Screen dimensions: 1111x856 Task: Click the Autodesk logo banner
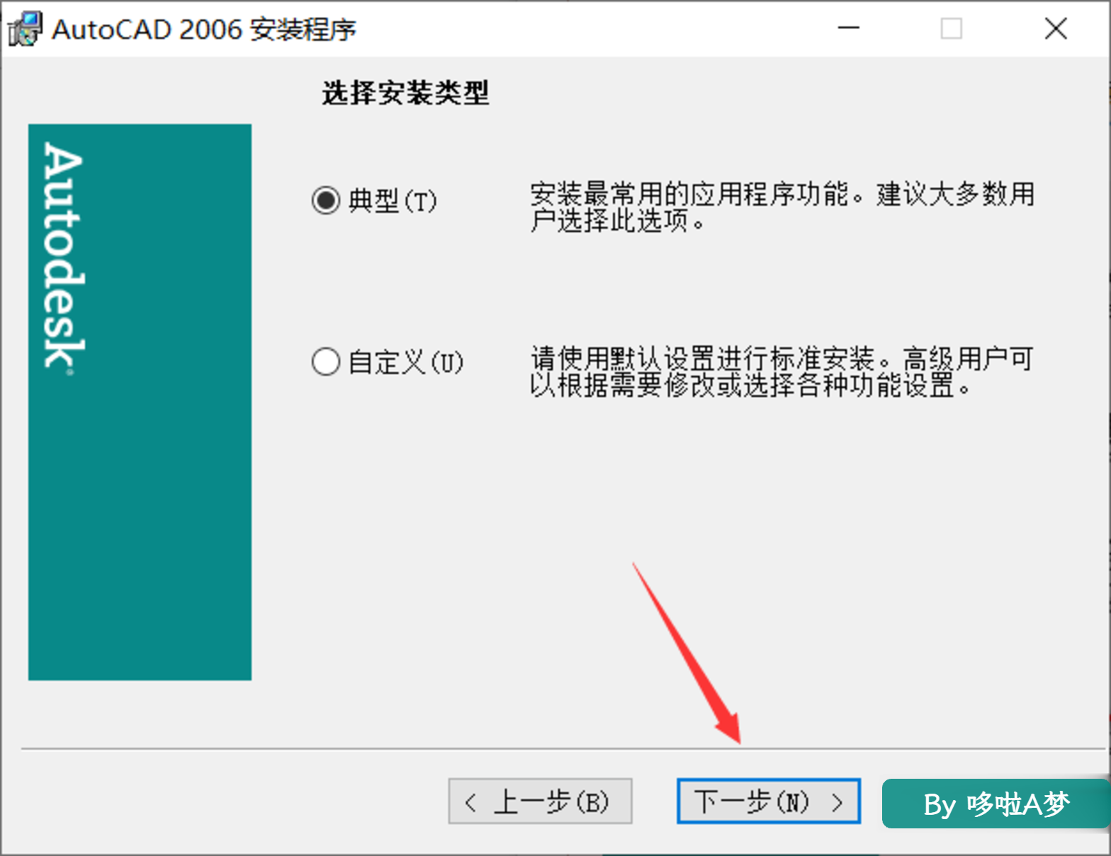point(140,402)
